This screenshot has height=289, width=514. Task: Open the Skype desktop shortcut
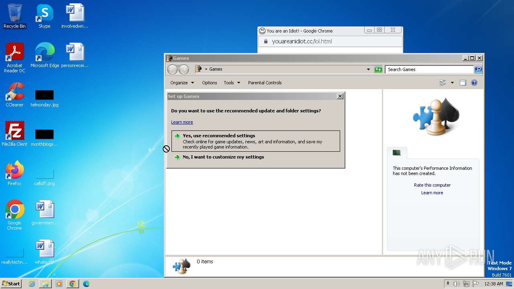[44, 16]
